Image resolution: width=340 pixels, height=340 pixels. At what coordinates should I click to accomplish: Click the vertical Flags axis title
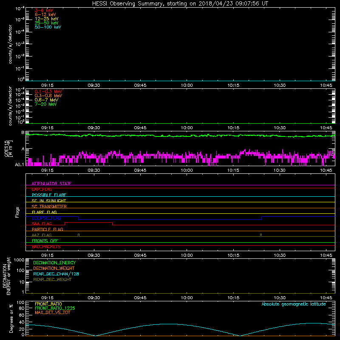[17, 212]
